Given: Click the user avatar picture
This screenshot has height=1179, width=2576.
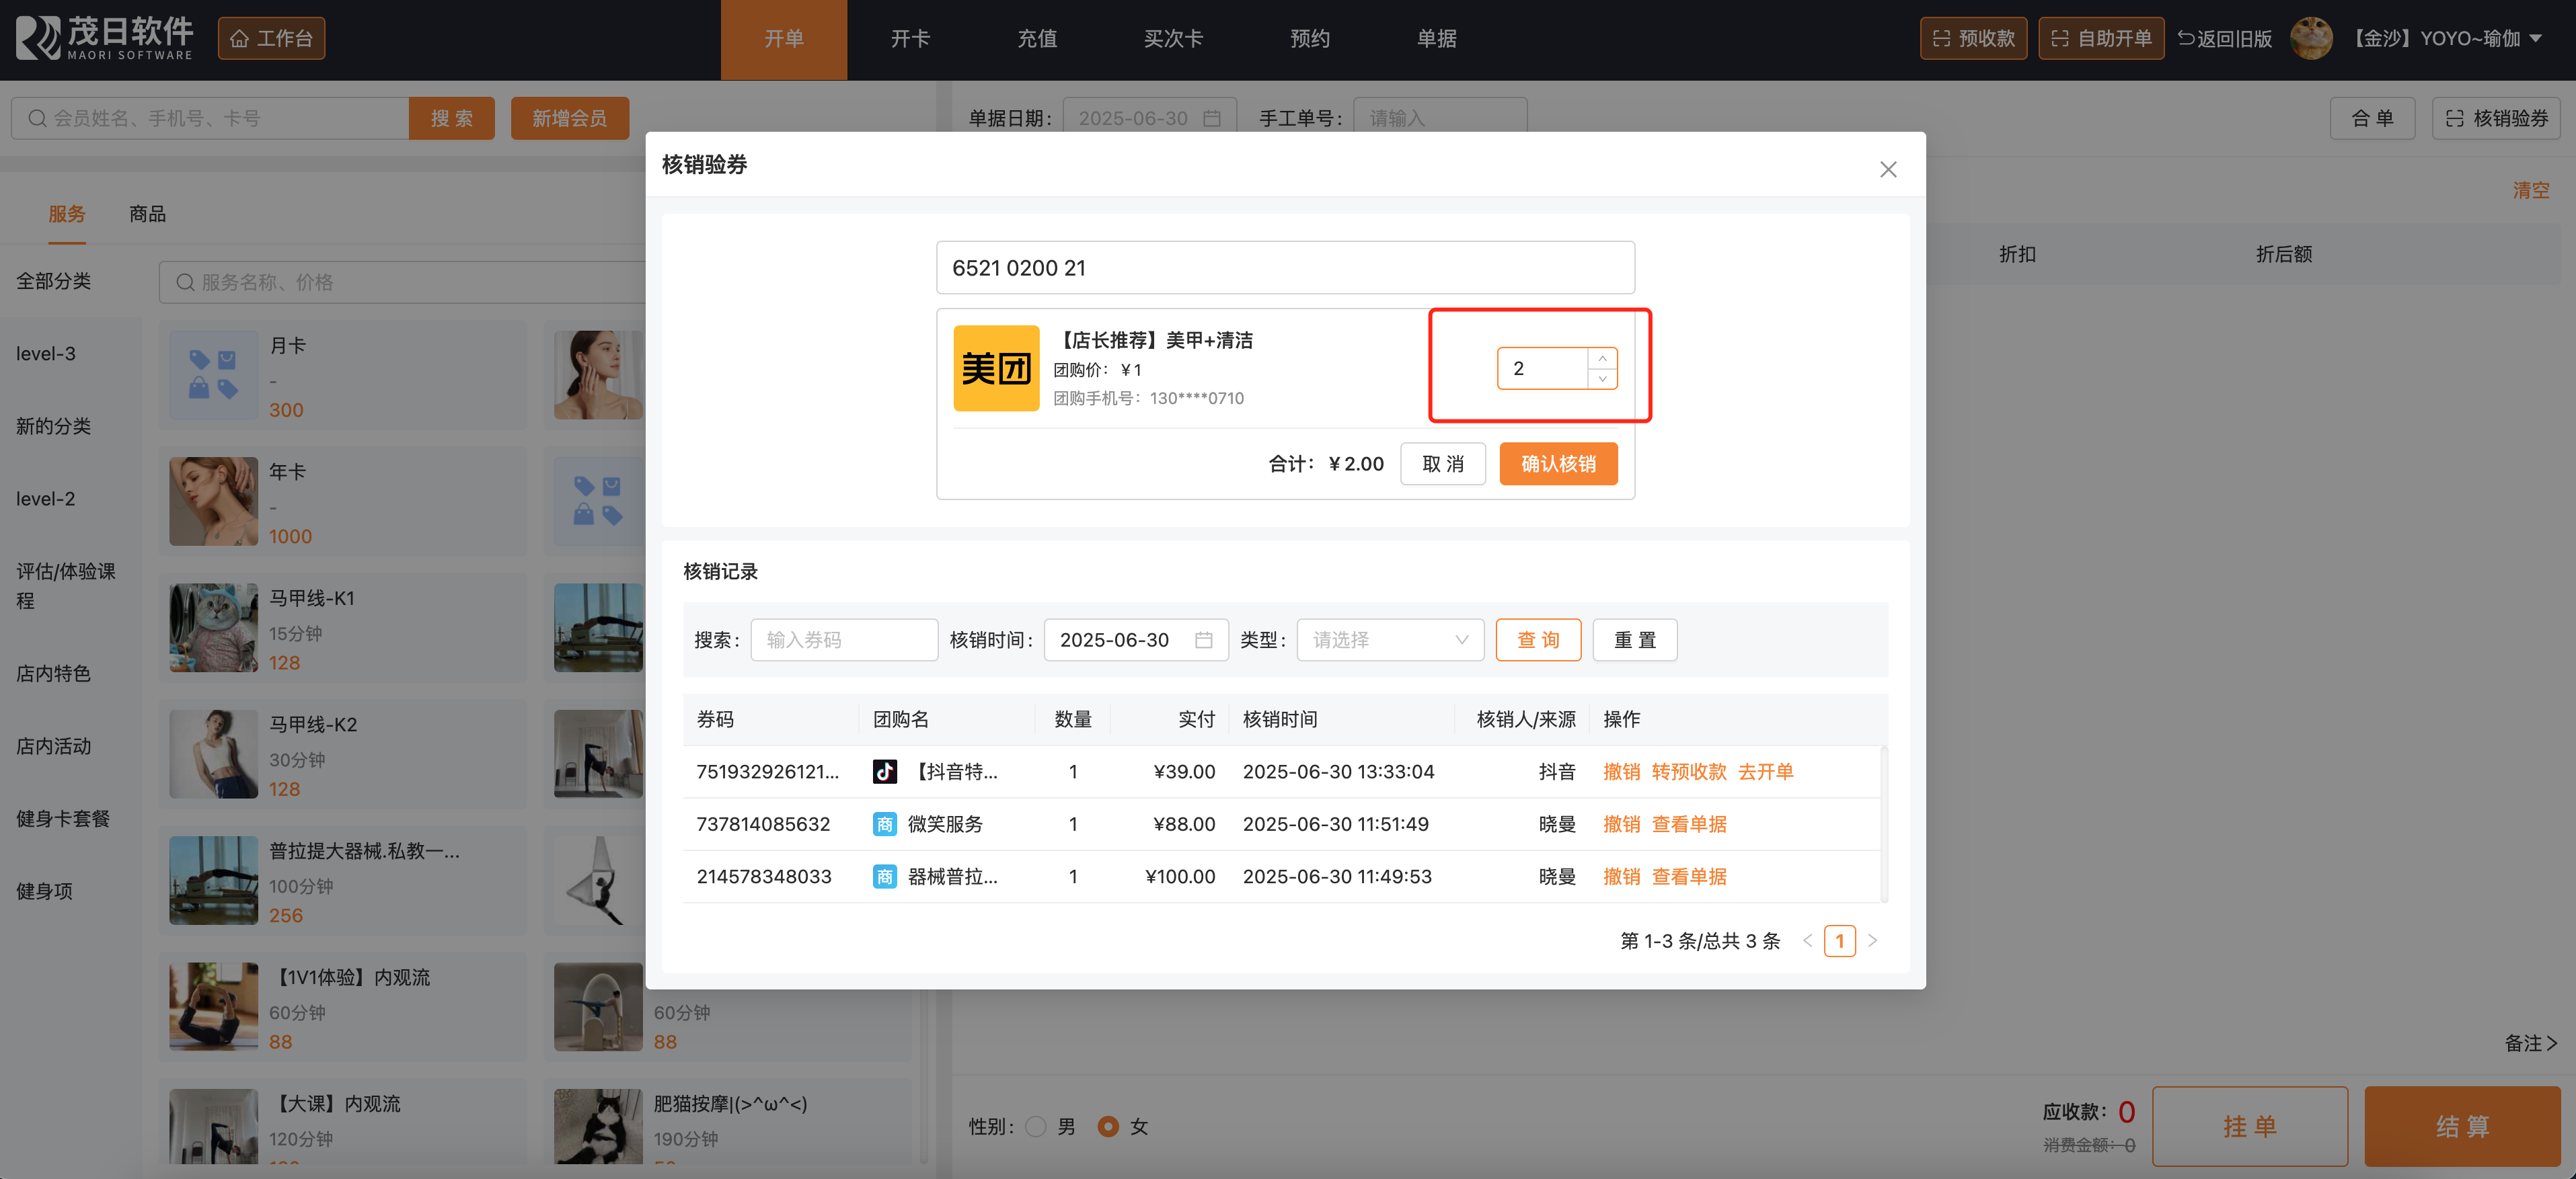Looking at the screenshot, I should tap(2310, 39).
